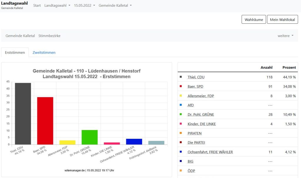The image size is (301, 178).
Task: Click the navy swatch beside BIG
Action: click(x=181, y=161)
